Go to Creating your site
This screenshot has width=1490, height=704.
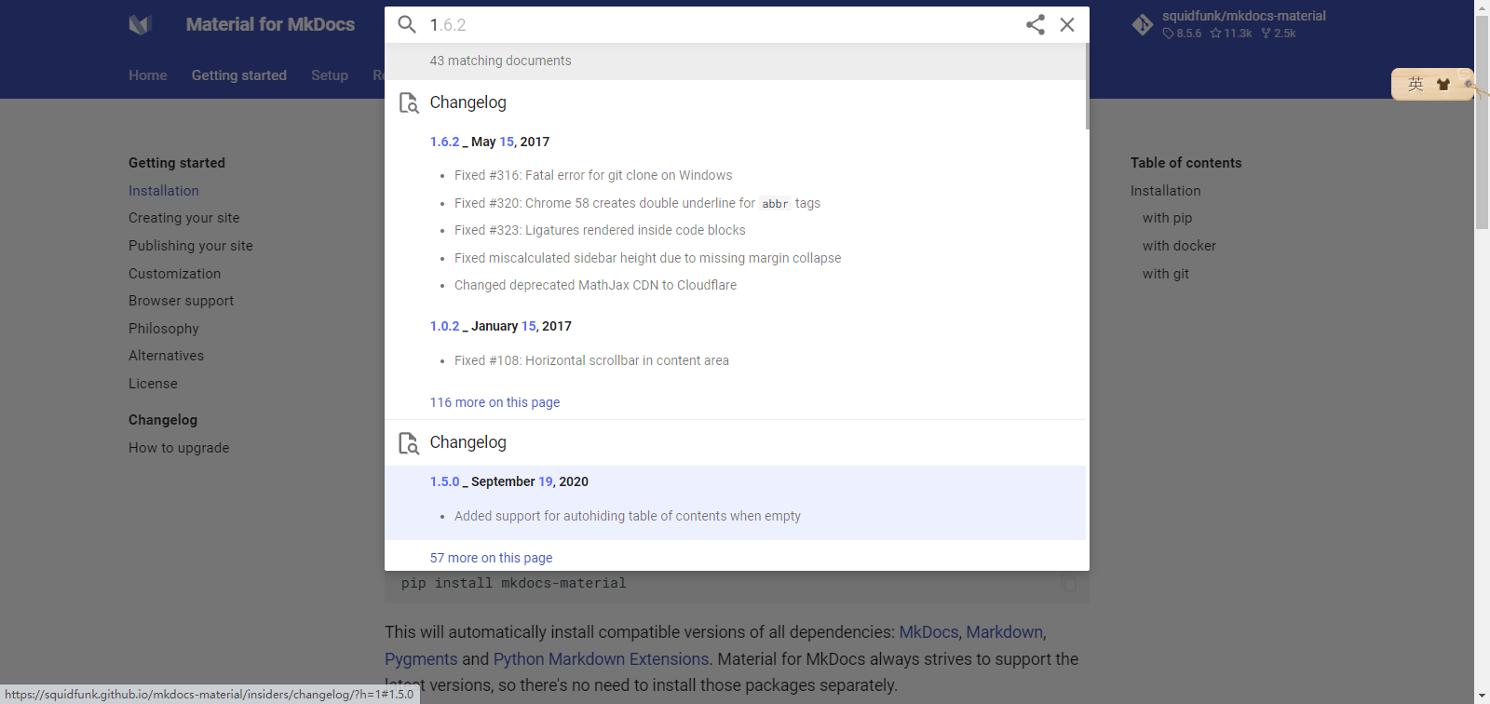coord(184,218)
